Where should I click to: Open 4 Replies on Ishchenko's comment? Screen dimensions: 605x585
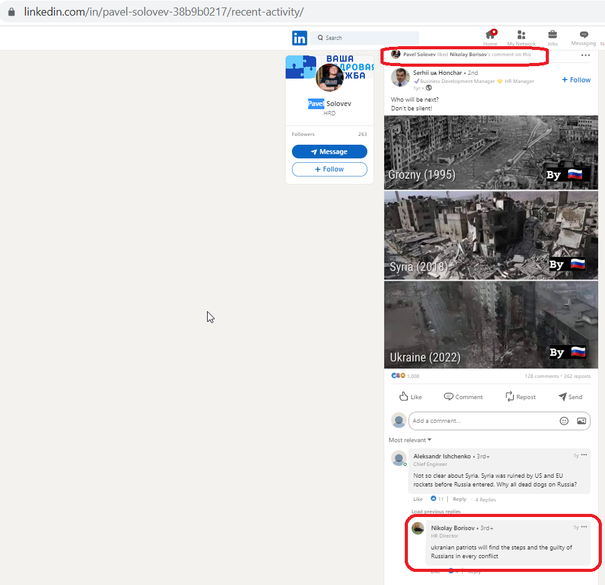tap(485, 500)
